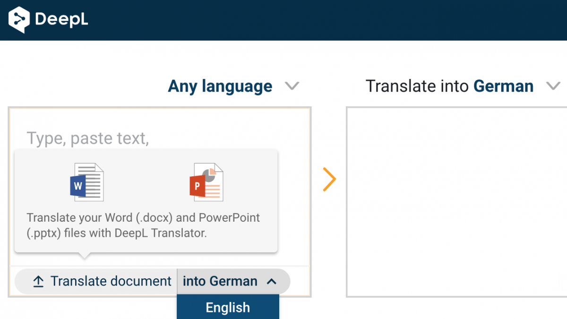Expand the source language chevron arrow

coord(292,86)
